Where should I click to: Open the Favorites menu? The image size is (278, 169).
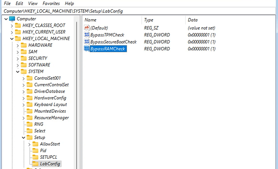coord(51,4)
